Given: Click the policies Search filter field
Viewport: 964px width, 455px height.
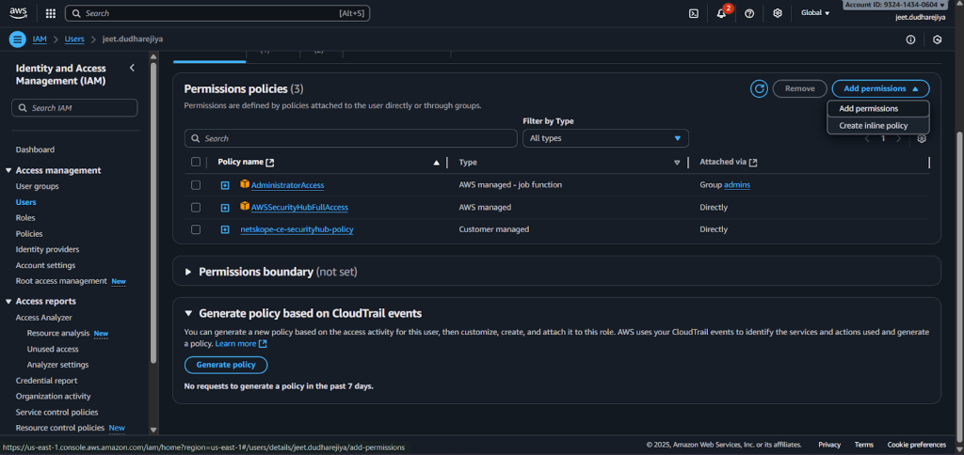Looking at the screenshot, I should (x=350, y=138).
